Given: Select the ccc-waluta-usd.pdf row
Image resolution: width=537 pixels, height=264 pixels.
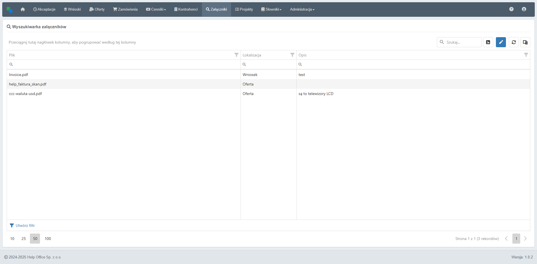Looking at the screenshot, I should 25,94.
